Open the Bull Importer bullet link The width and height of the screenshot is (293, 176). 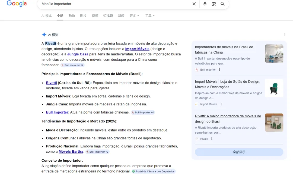[57, 112]
